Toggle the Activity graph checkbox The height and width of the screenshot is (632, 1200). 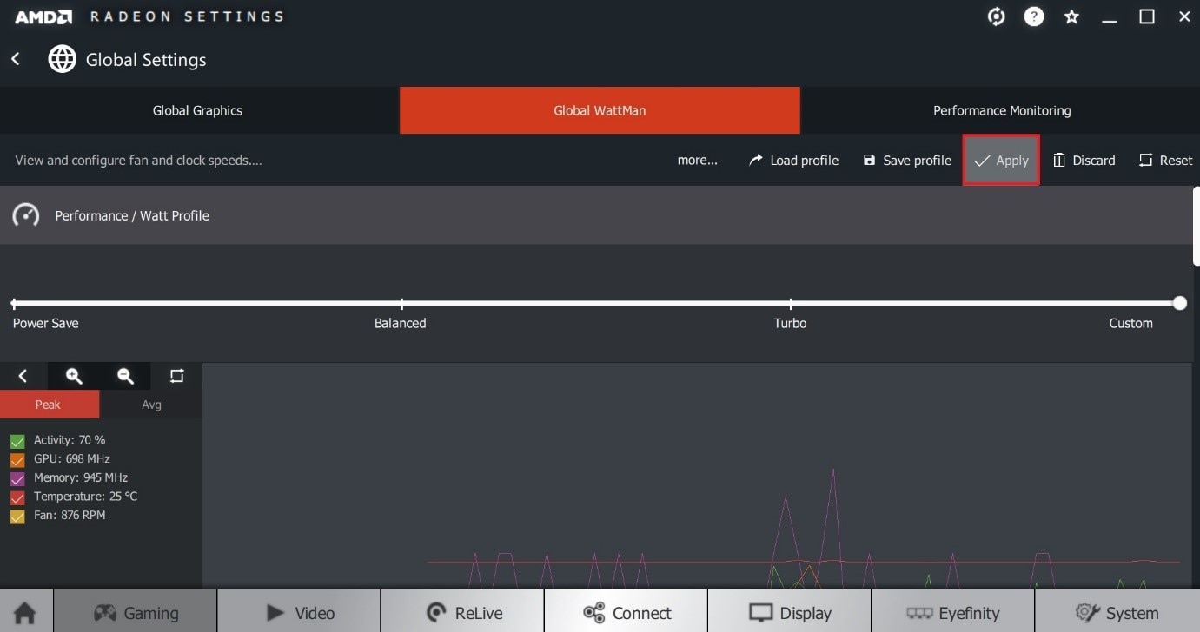point(17,441)
